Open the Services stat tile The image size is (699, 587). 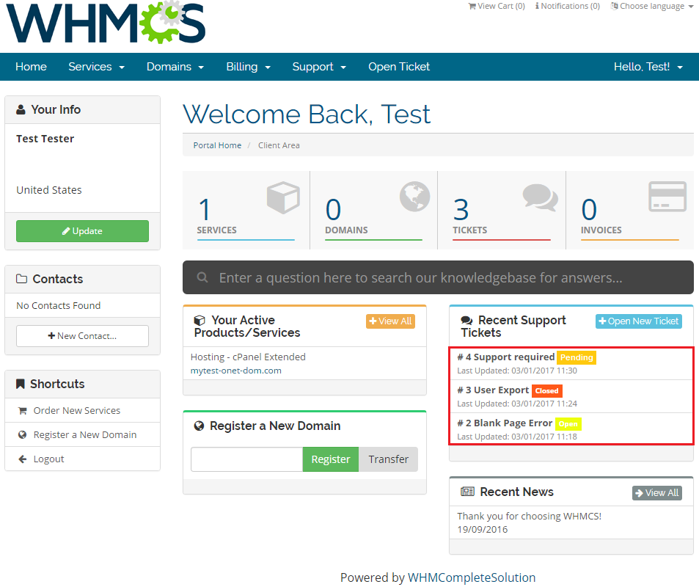(x=246, y=210)
